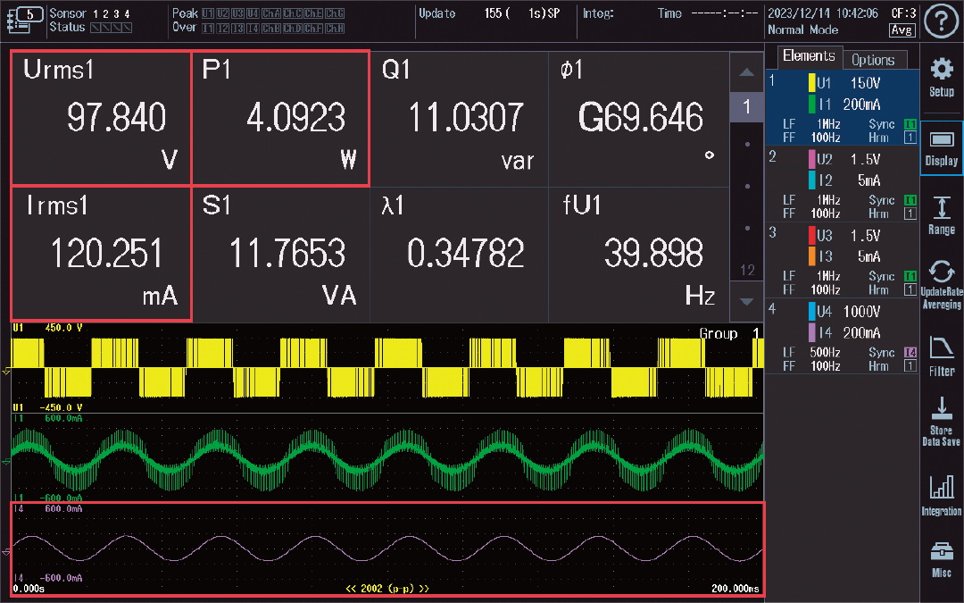Select the Display icon
Viewport: 964px width, 603px height.
click(942, 147)
